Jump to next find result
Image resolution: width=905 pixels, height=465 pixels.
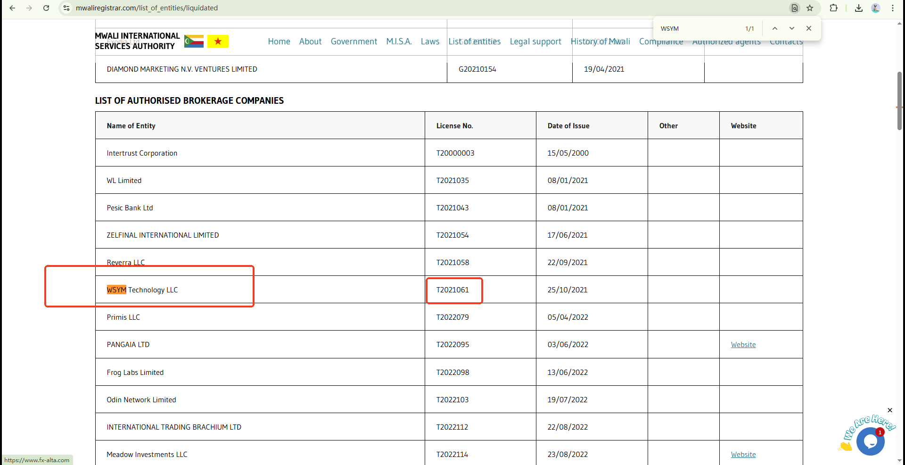(792, 28)
